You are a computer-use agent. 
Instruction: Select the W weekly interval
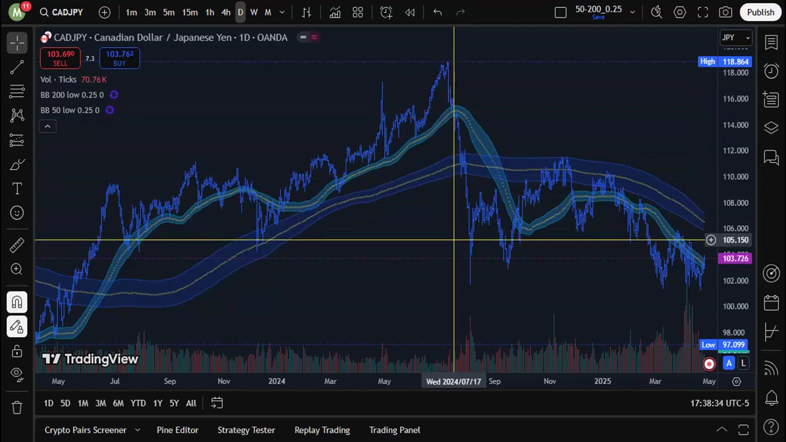coord(254,12)
